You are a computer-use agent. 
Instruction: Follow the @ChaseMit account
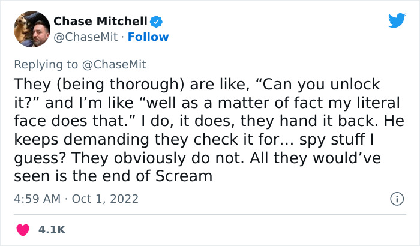pyautogui.click(x=149, y=37)
